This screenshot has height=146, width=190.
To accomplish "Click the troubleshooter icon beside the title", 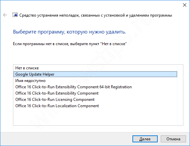I will pyautogui.click(x=15, y=15).
